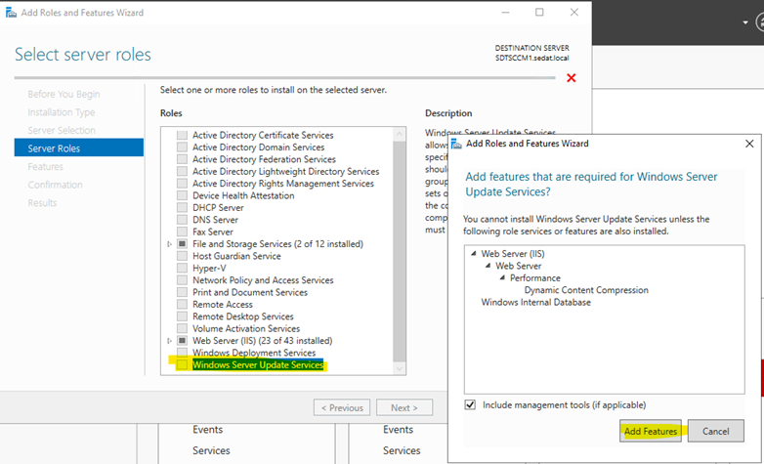Open Server Selection wizard step
Image resolution: width=764 pixels, height=464 pixels.
[x=62, y=130]
